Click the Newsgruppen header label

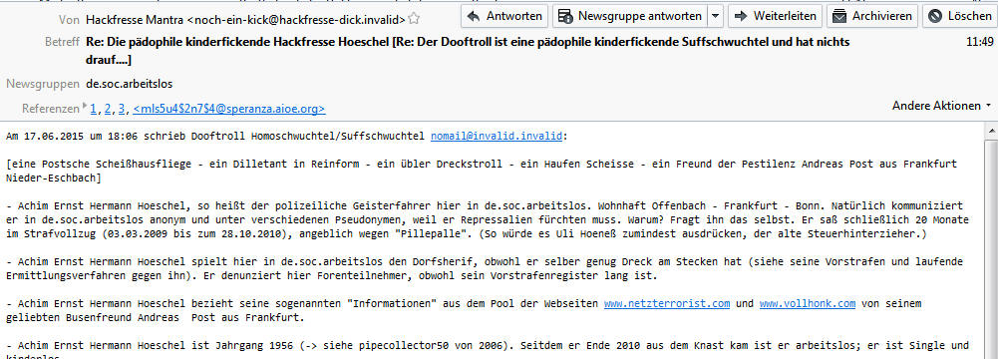click(43, 84)
